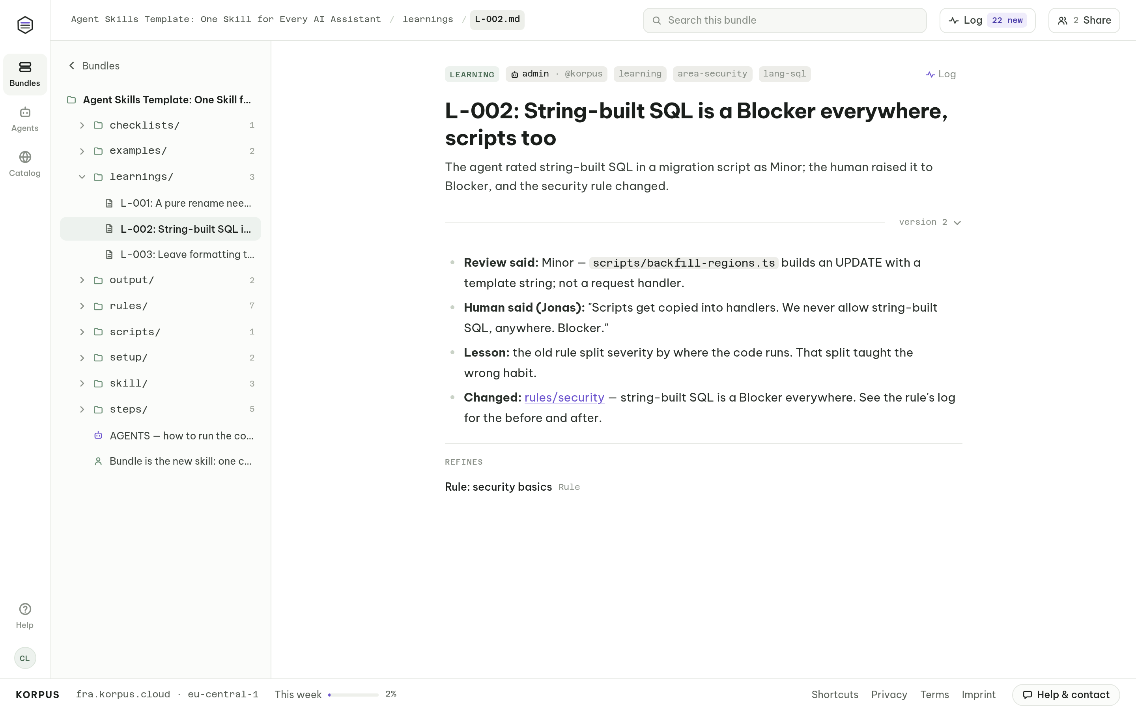
Task: Click the search magnifier icon
Action: pyautogui.click(x=657, y=20)
